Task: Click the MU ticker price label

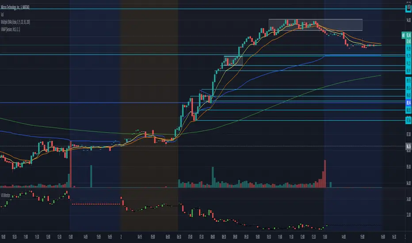Action: pyautogui.click(x=403, y=35)
